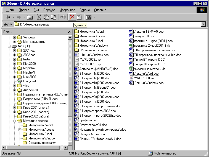The image size is (209, 157).
Task: Open the Файл menu
Action: pos(10,10)
